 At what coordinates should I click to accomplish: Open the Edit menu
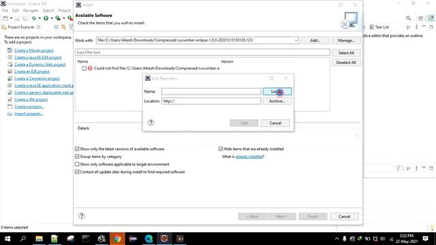point(16,10)
